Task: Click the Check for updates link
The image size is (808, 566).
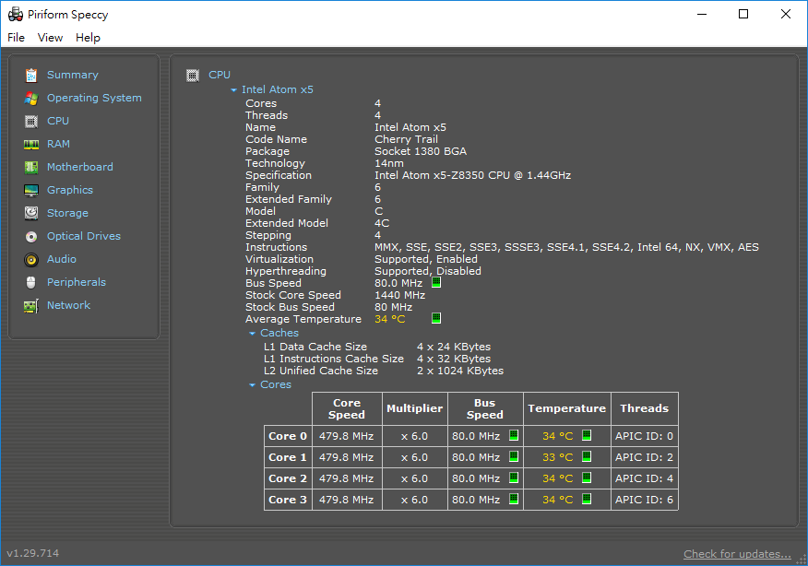Action: coord(737,554)
